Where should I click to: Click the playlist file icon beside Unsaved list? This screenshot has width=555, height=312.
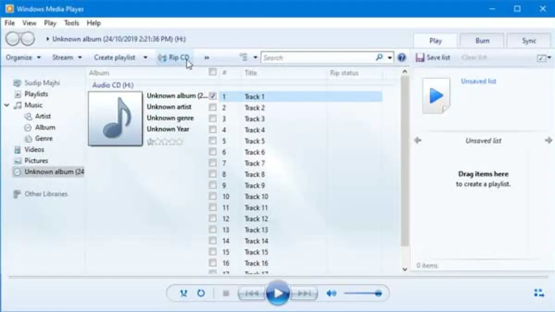(x=436, y=96)
